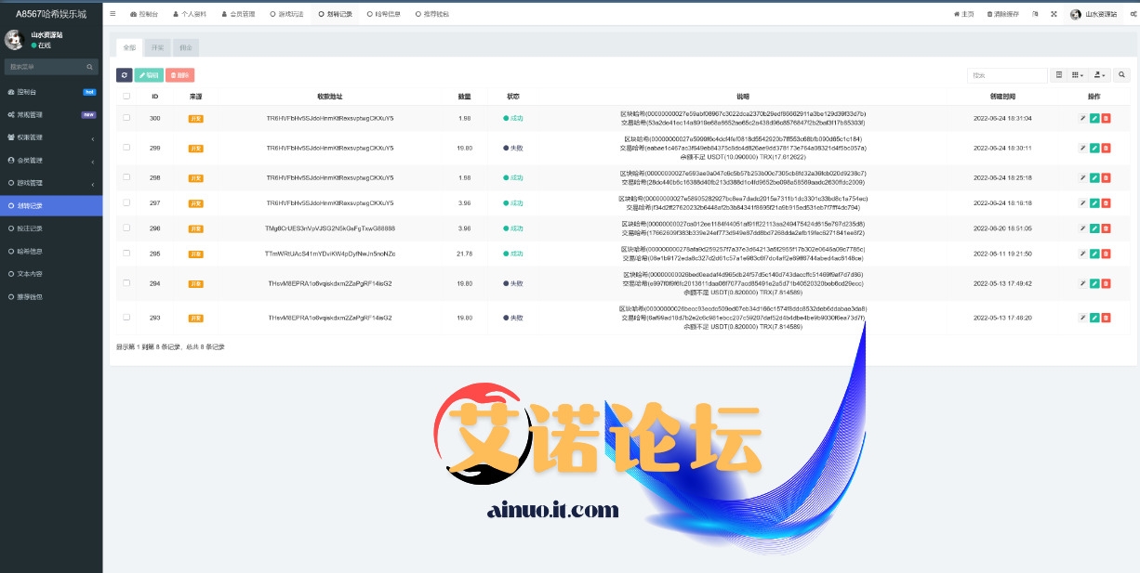Click timestamp 2022-06-24 18:31:04
Screen dimensions: 1140x573
[x=1002, y=119]
